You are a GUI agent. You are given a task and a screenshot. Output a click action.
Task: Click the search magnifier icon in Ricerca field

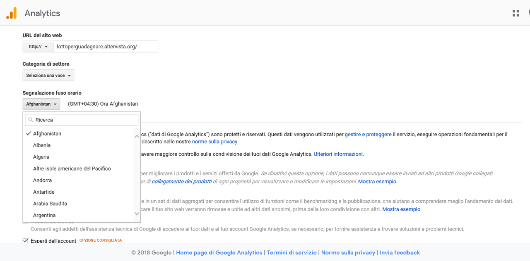(x=31, y=120)
